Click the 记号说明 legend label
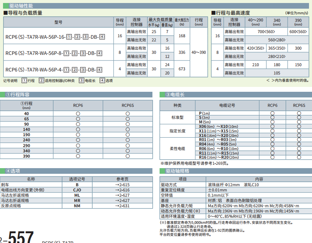Image resolution: width=312 pixels, height=243 pixels. [10, 80]
